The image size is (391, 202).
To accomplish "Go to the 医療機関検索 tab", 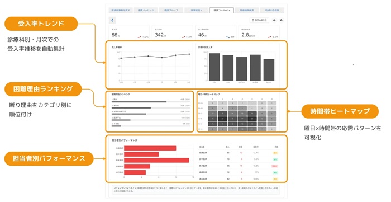I will [x=247, y=10].
